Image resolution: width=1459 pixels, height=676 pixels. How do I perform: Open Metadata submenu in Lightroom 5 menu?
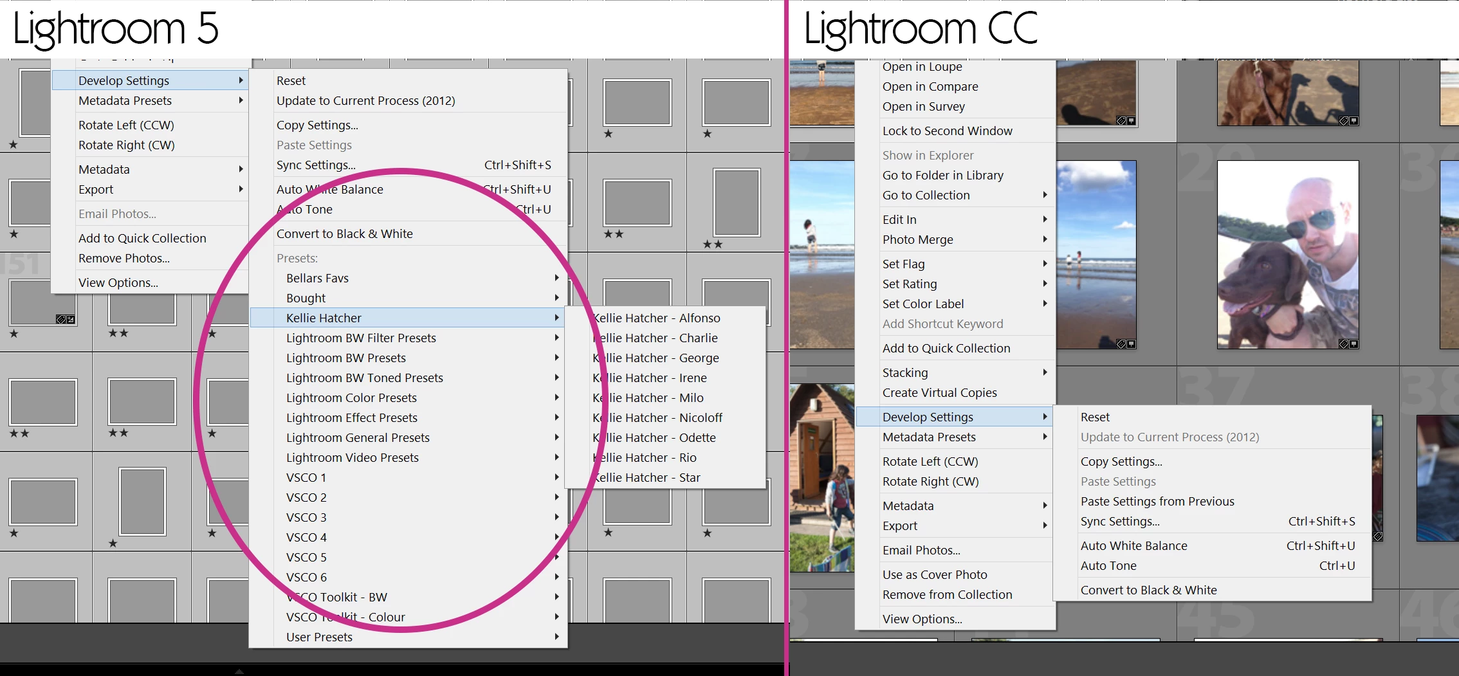click(150, 169)
